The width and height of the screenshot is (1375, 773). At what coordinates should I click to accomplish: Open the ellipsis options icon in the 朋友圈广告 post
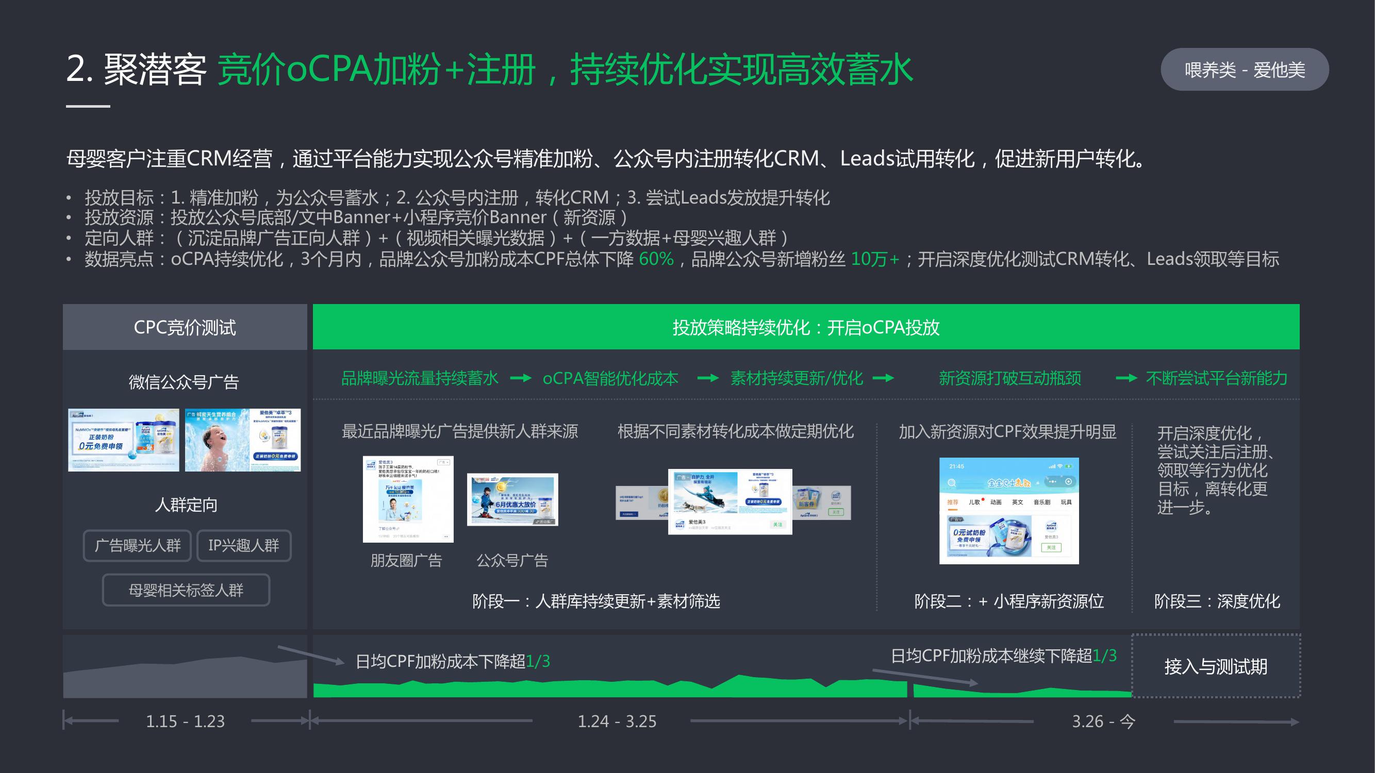(446, 537)
